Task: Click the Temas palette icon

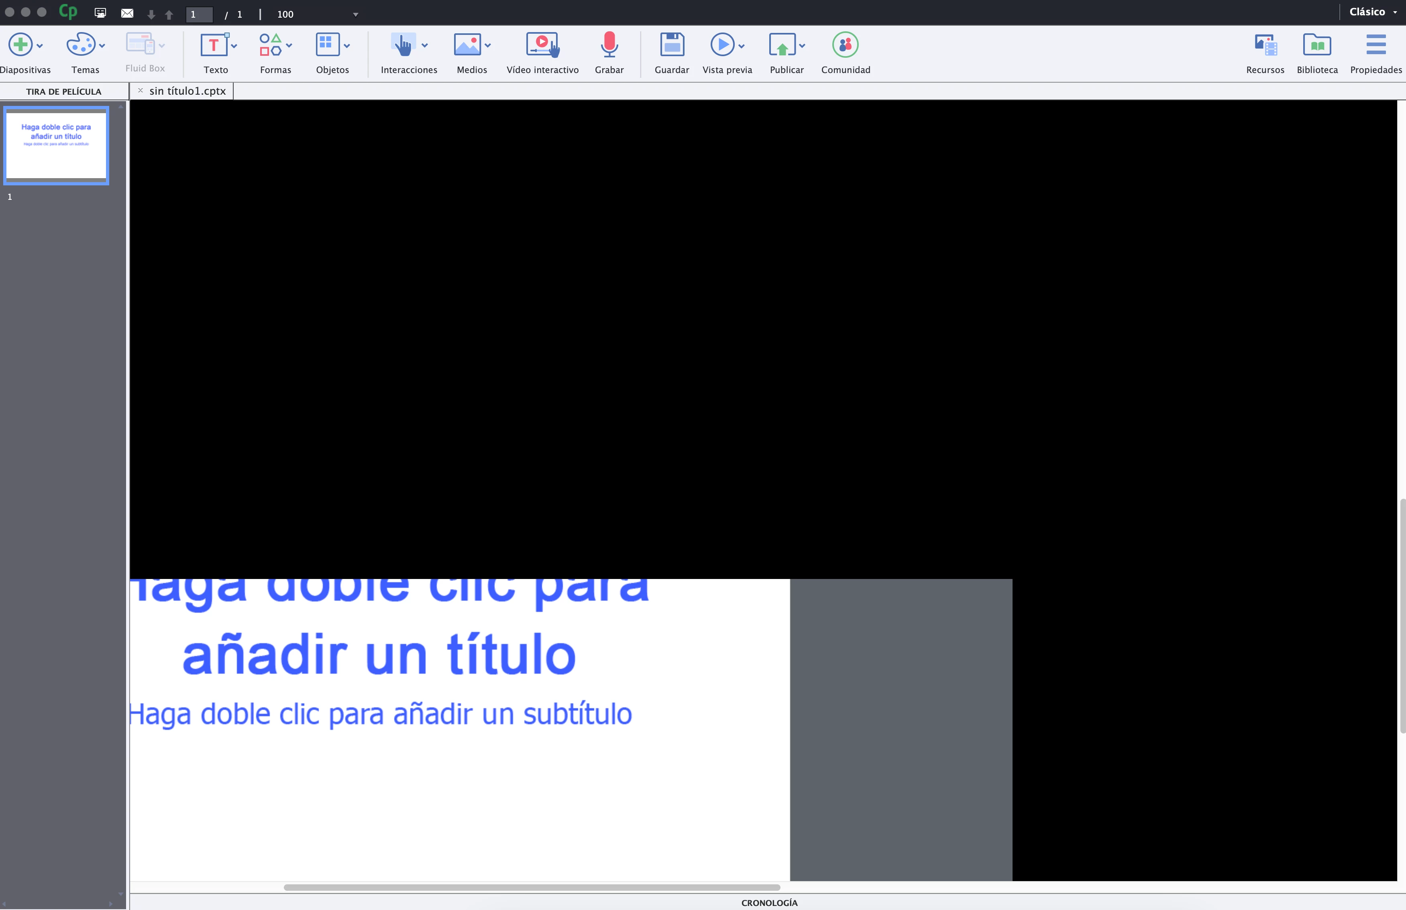Action: [x=81, y=45]
